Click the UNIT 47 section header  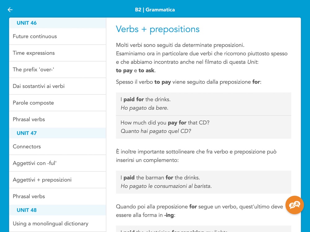(x=27, y=133)
